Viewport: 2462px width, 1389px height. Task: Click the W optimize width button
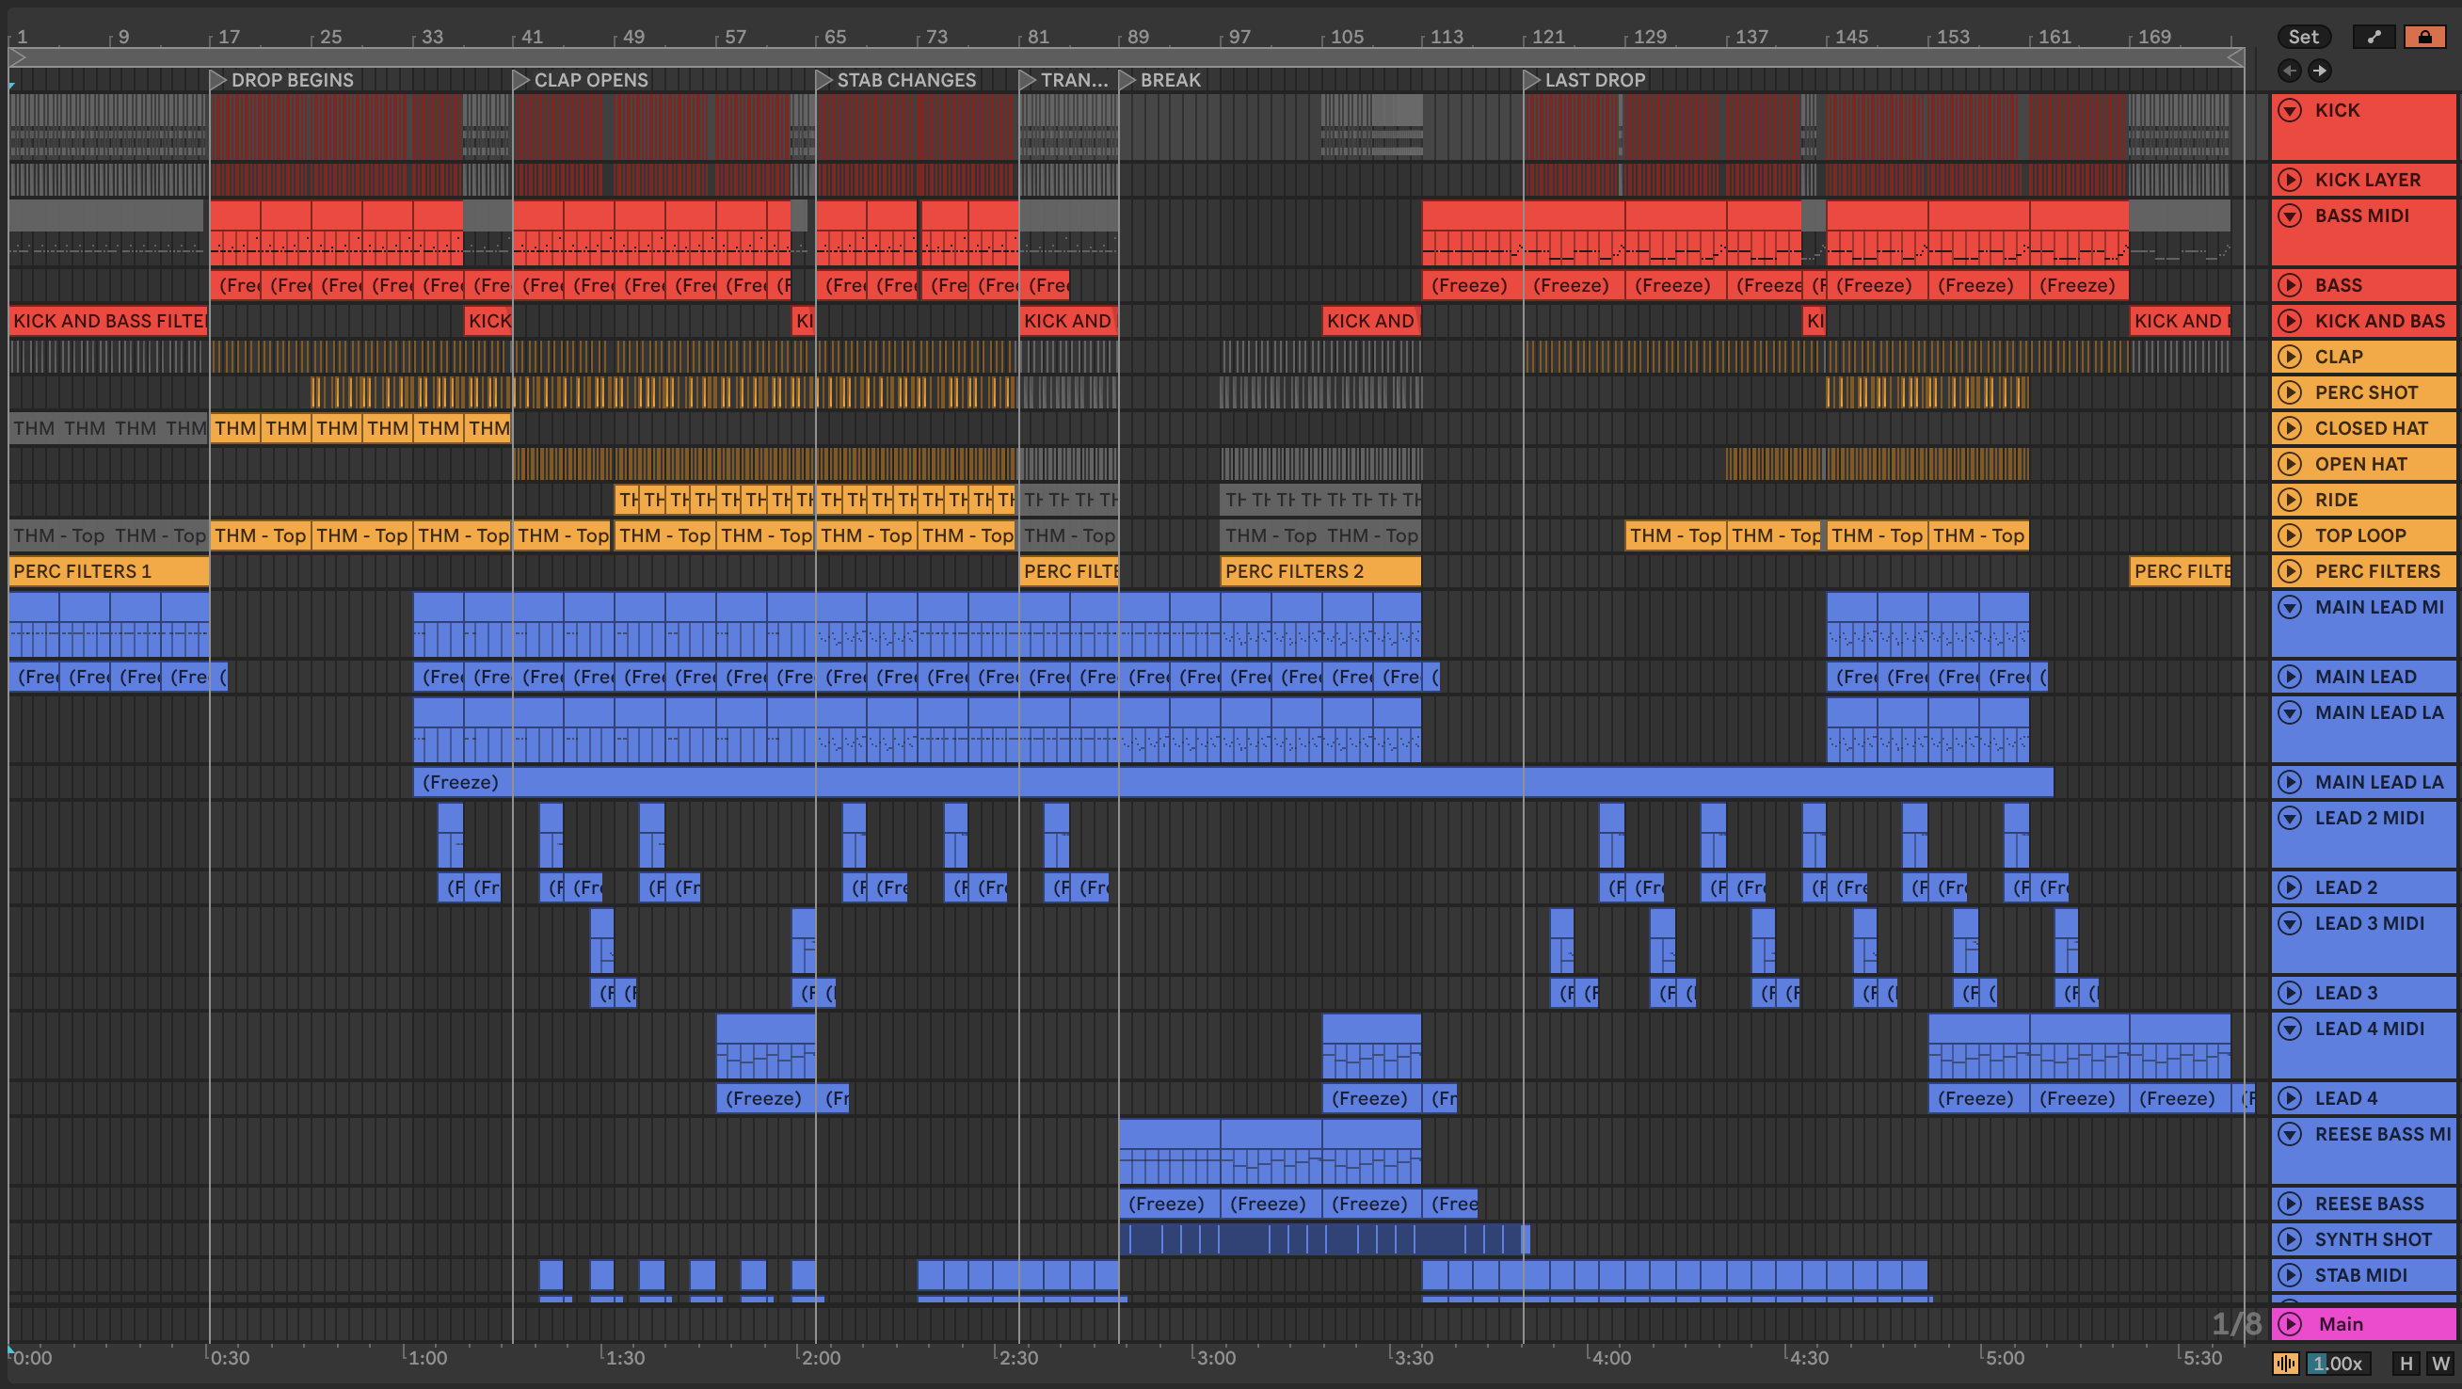click(2440, 1364)
